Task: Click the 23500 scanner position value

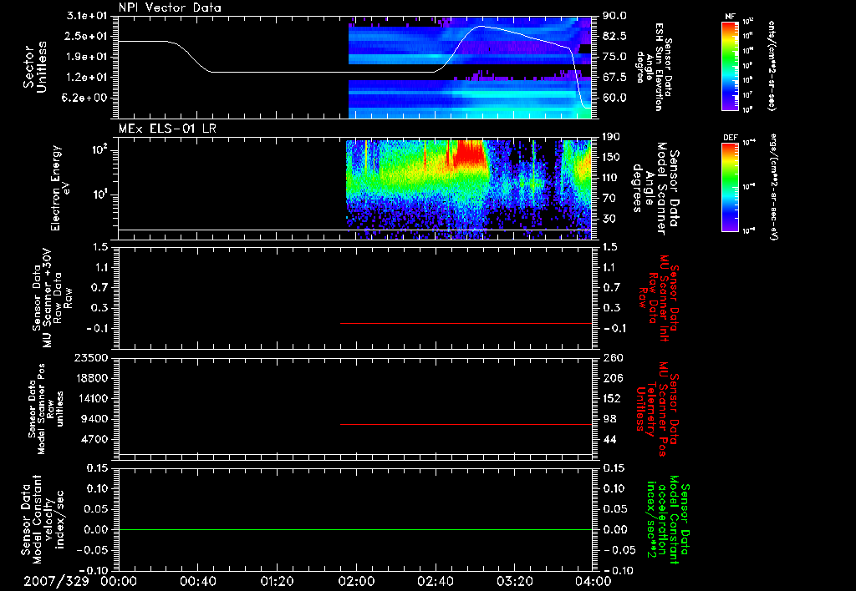Action: click(92, 357)
